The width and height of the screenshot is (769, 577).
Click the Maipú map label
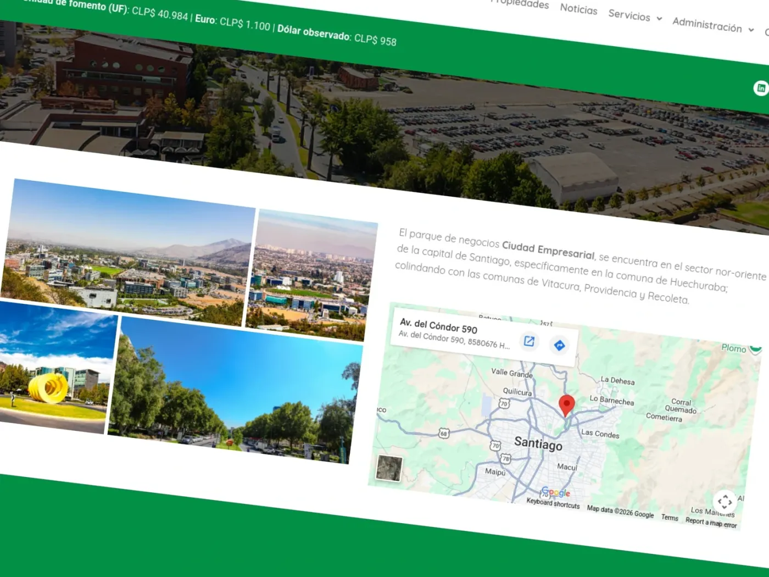pos(495,471)
